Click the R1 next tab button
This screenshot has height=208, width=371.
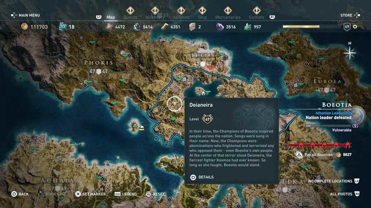click(x=272, y=17)
